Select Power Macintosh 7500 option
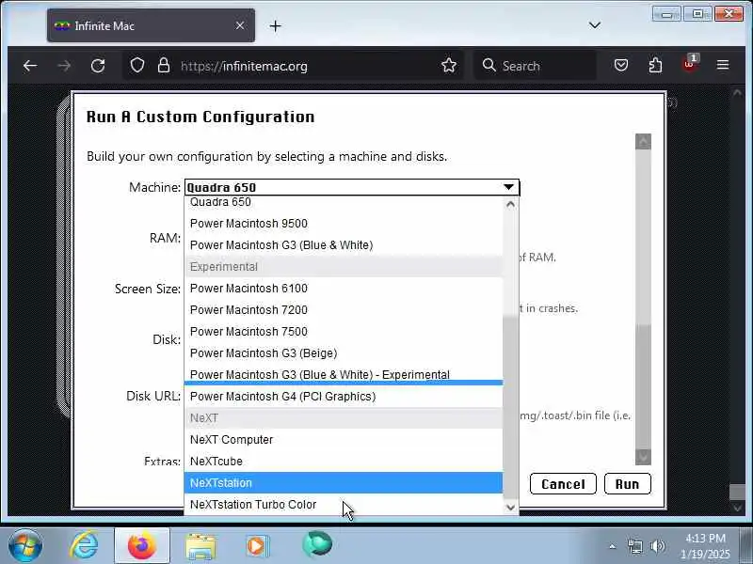Screen dimensions: 753x564 coord(344,332)
